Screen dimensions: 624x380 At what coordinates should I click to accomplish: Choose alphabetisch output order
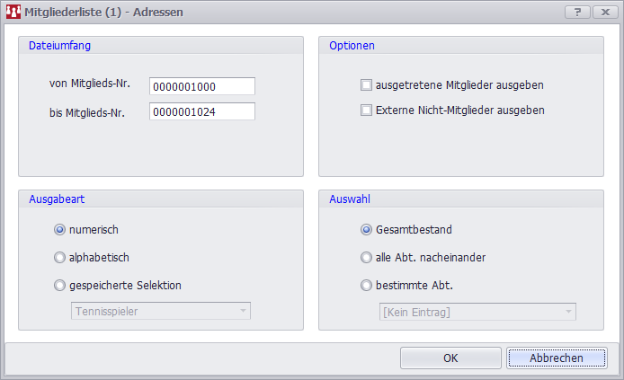coord(60,257)
